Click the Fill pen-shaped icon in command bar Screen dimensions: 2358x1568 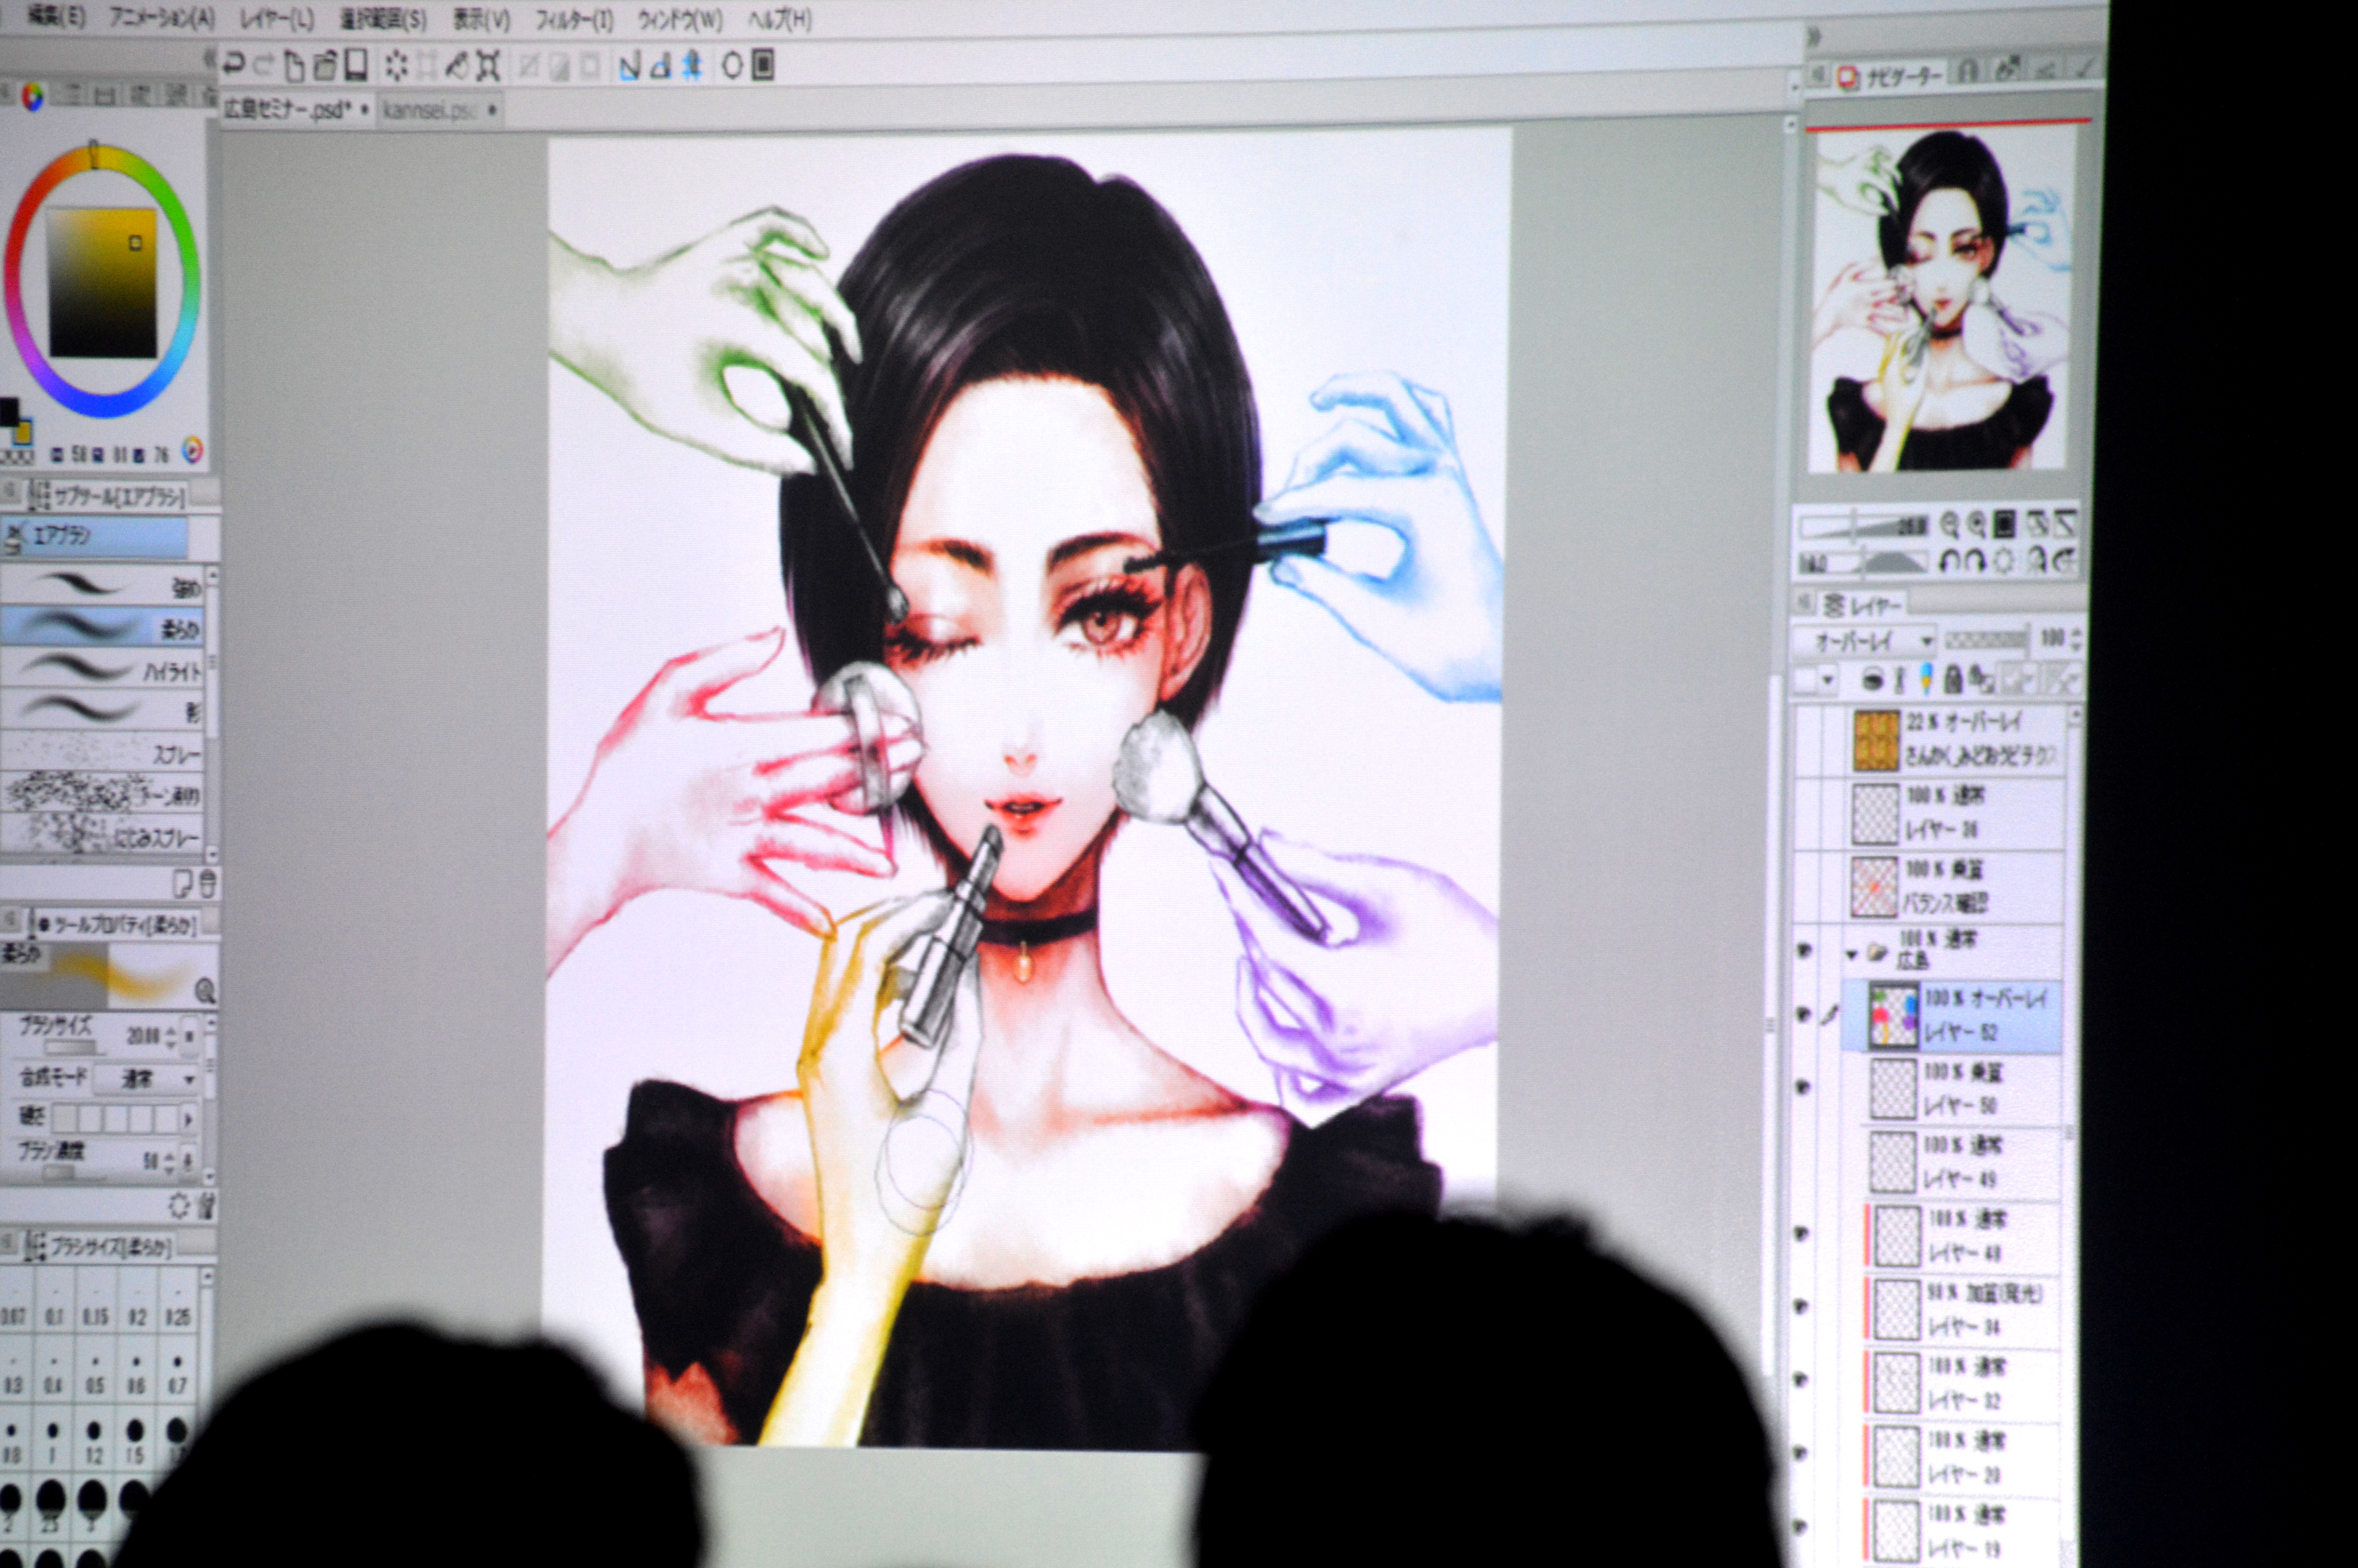(457, 66)
